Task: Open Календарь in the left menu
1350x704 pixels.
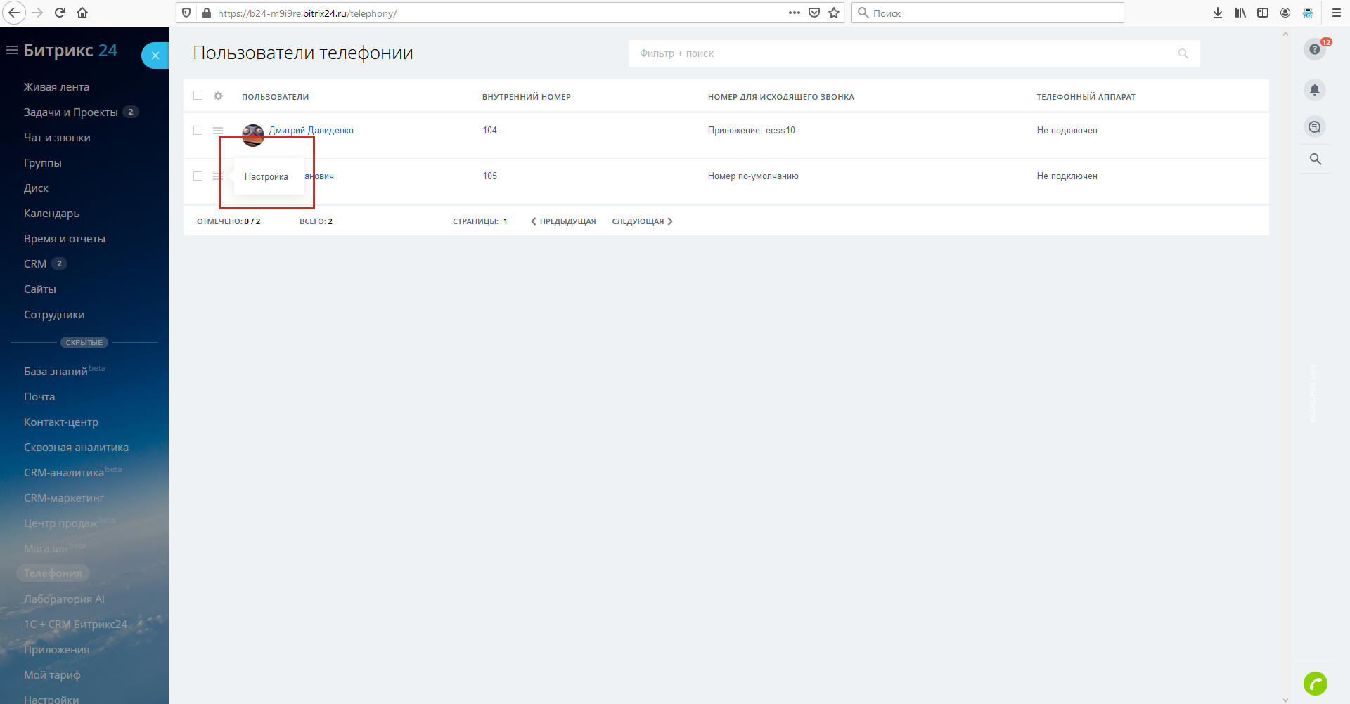Action: coord(51,214)
